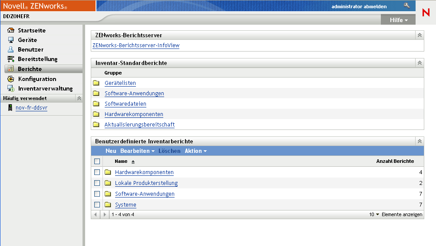Go to previous page arrow in table footer
This screenshot has height=246, width=436.
[x=96, y=214]
